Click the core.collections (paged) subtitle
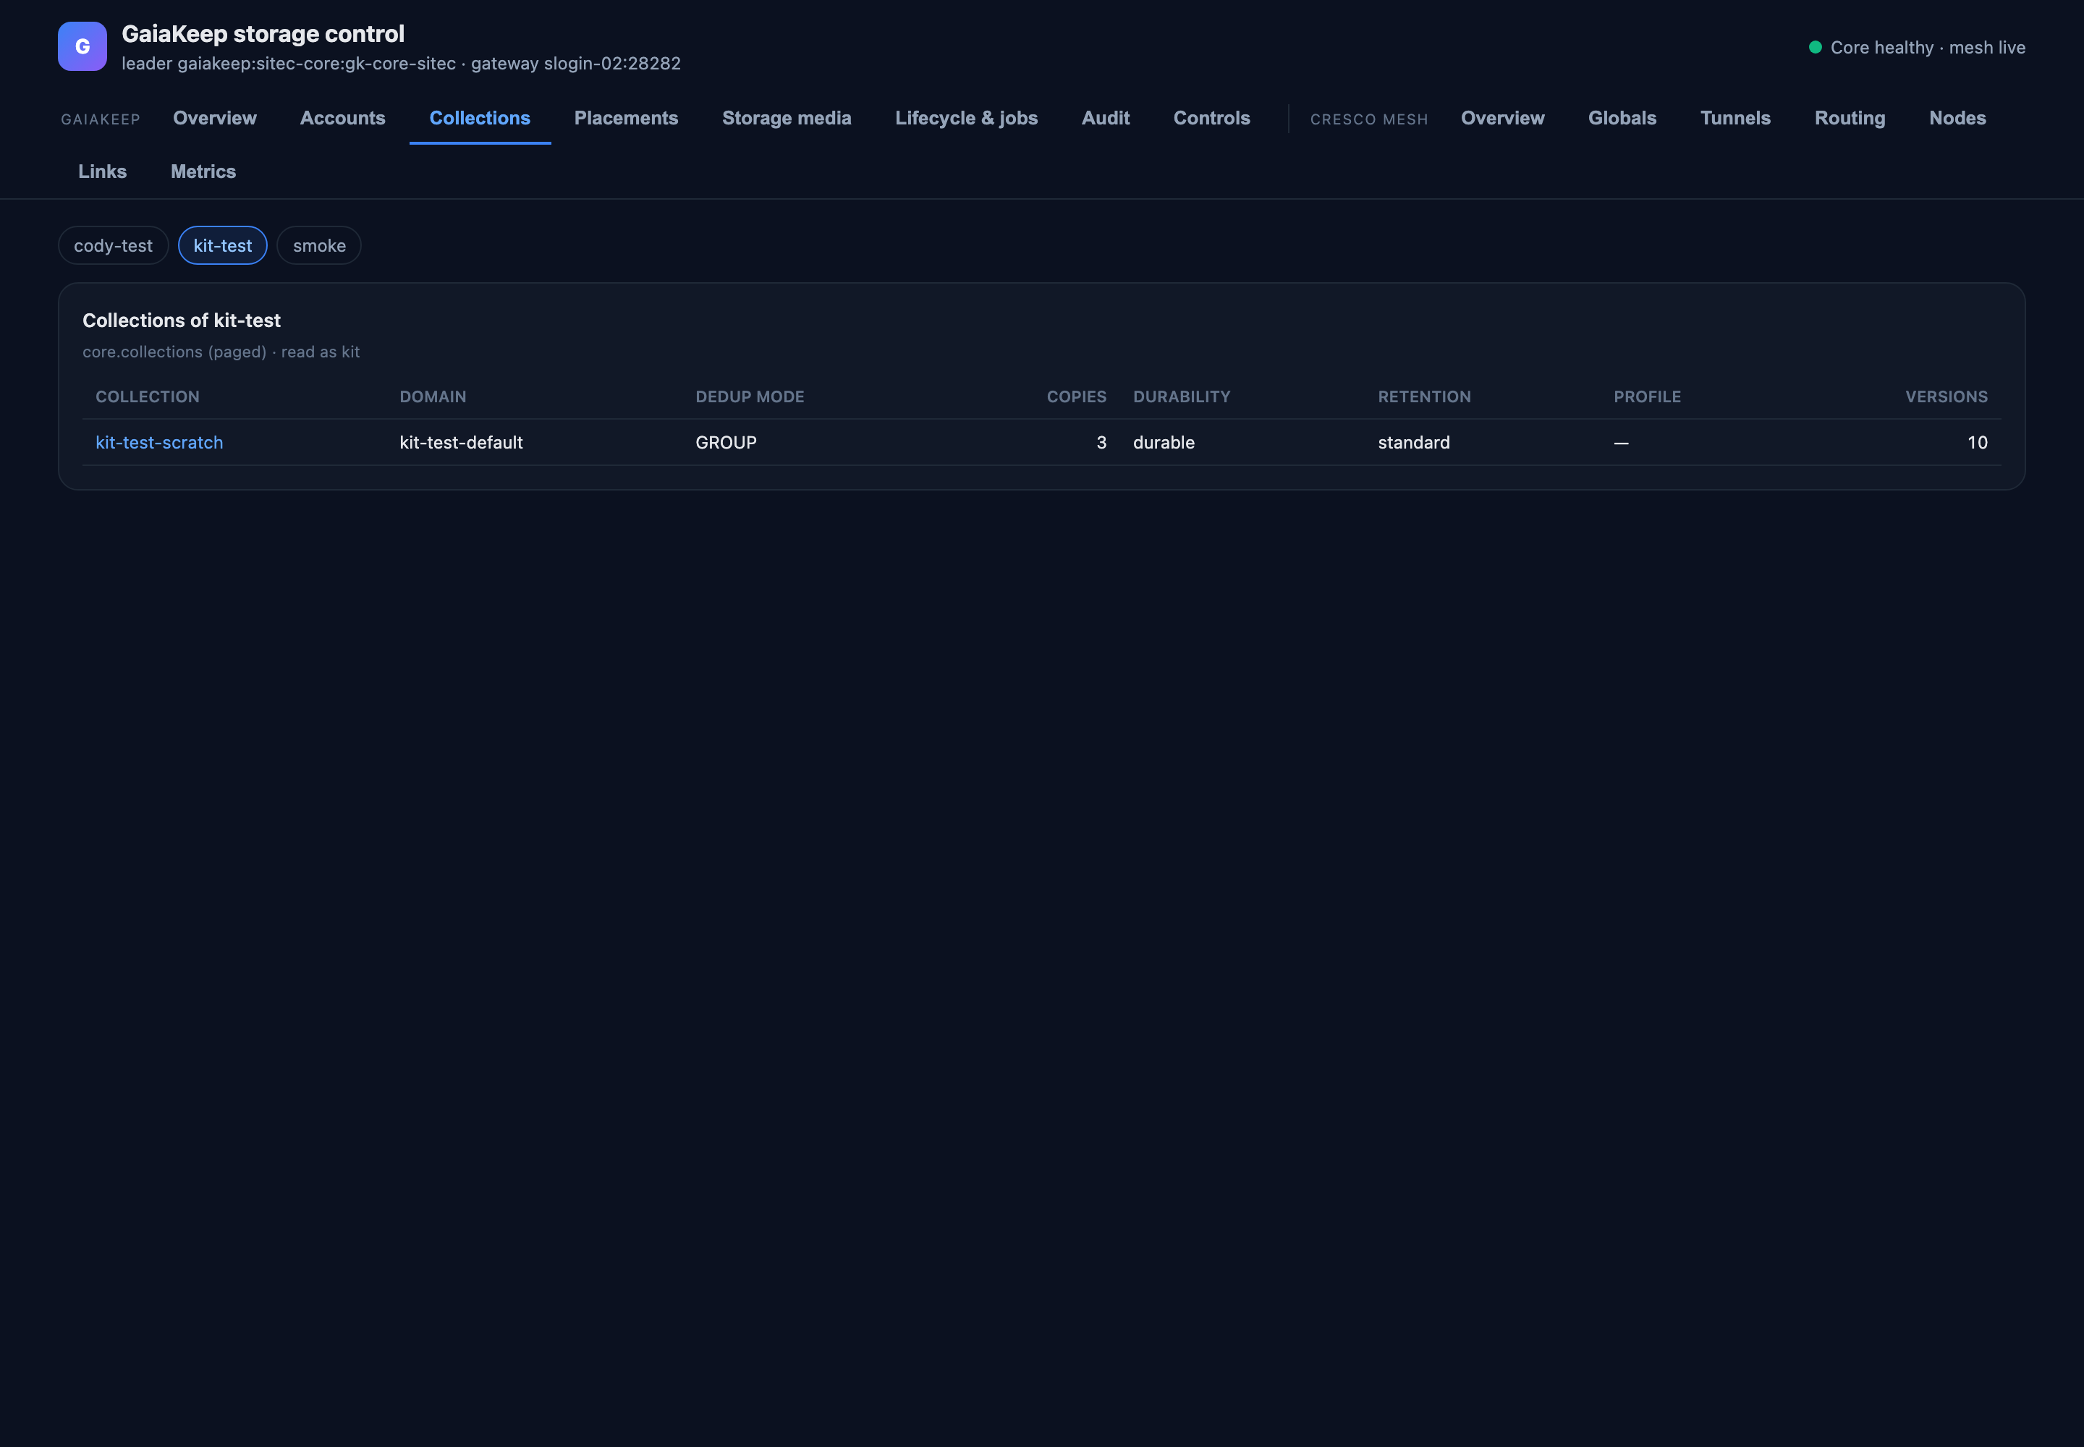 [x=221, y=352]
